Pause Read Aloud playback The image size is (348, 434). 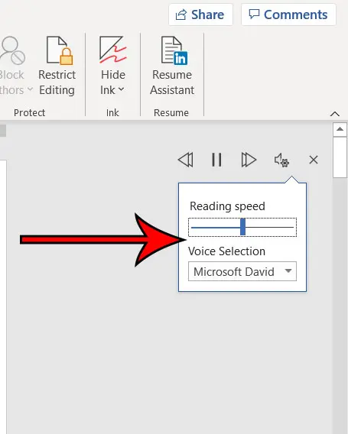(216, 160)
